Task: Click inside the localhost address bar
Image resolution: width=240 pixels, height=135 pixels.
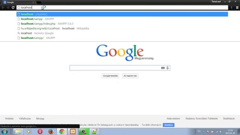Action: pos(122,7)
